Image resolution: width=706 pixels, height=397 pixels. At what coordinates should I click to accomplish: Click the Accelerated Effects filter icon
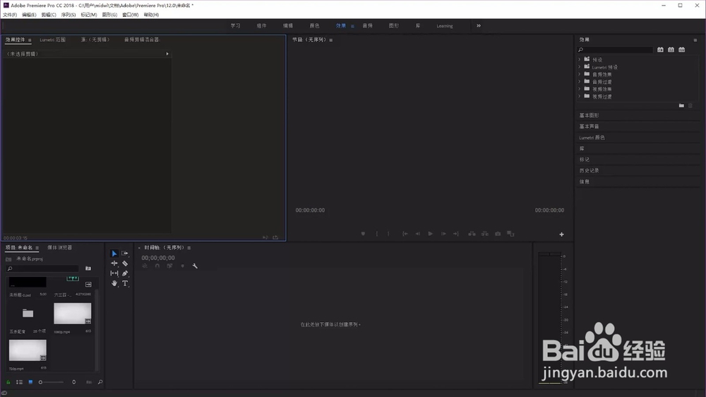[660, 49]
